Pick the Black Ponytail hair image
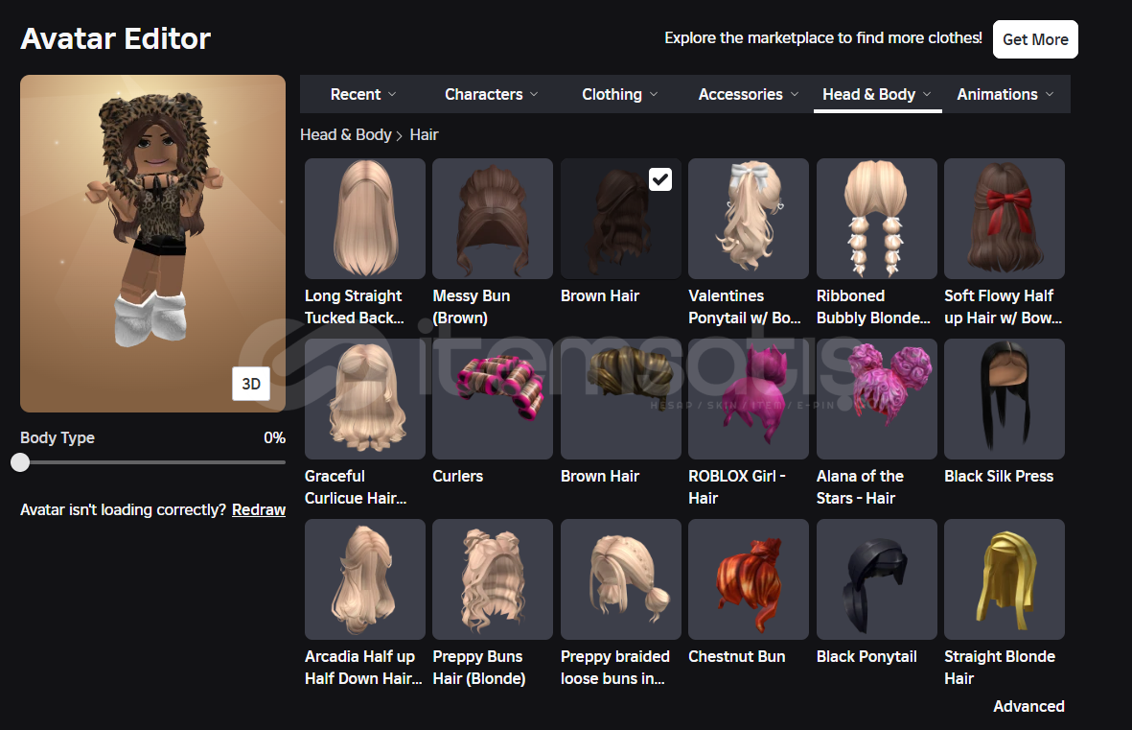Viewport: 1132px width, 730px height. click(x=876, y=579)
